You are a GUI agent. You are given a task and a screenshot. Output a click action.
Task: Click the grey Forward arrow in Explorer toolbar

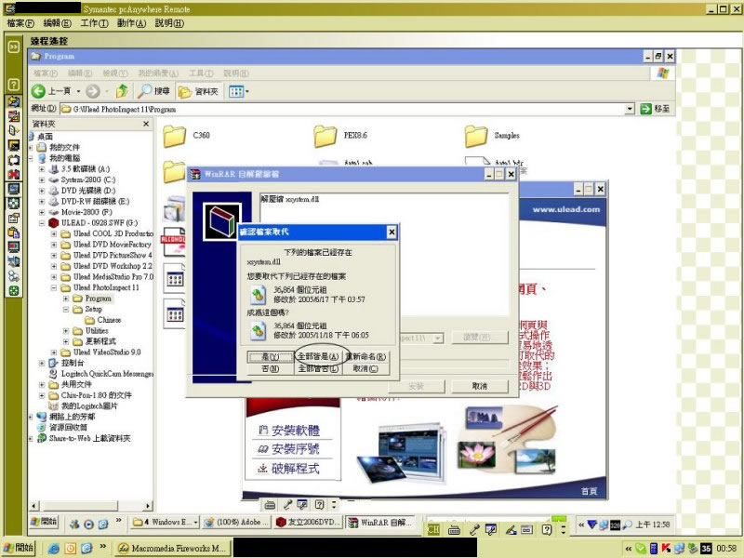pyautogui.click(x=92, y=91)
